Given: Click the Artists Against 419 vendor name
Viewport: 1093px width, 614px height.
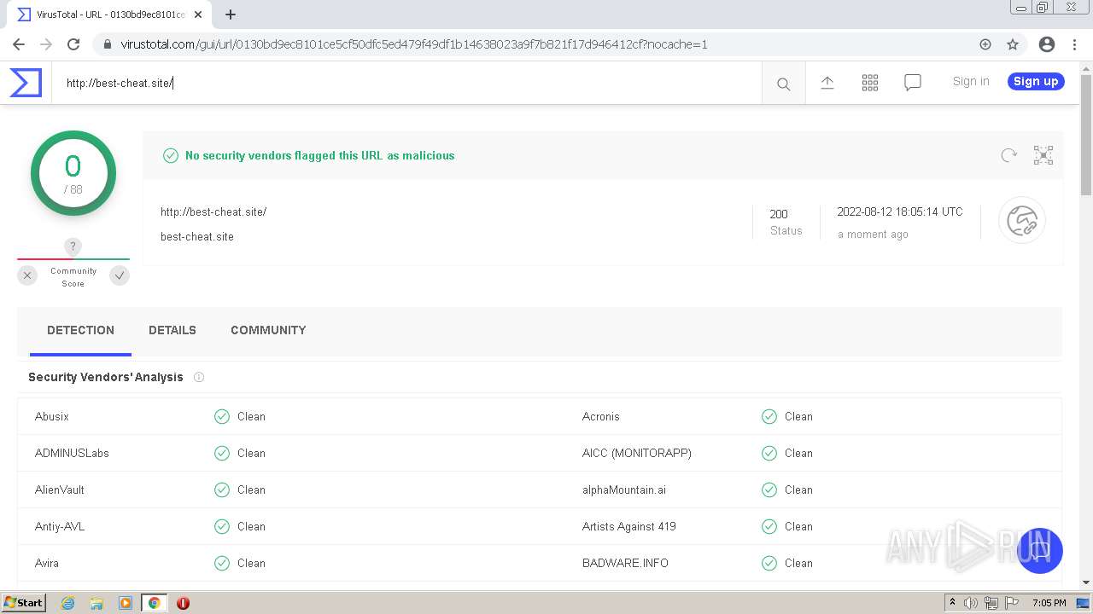Looking at the screenshot, I should (629, 526).
